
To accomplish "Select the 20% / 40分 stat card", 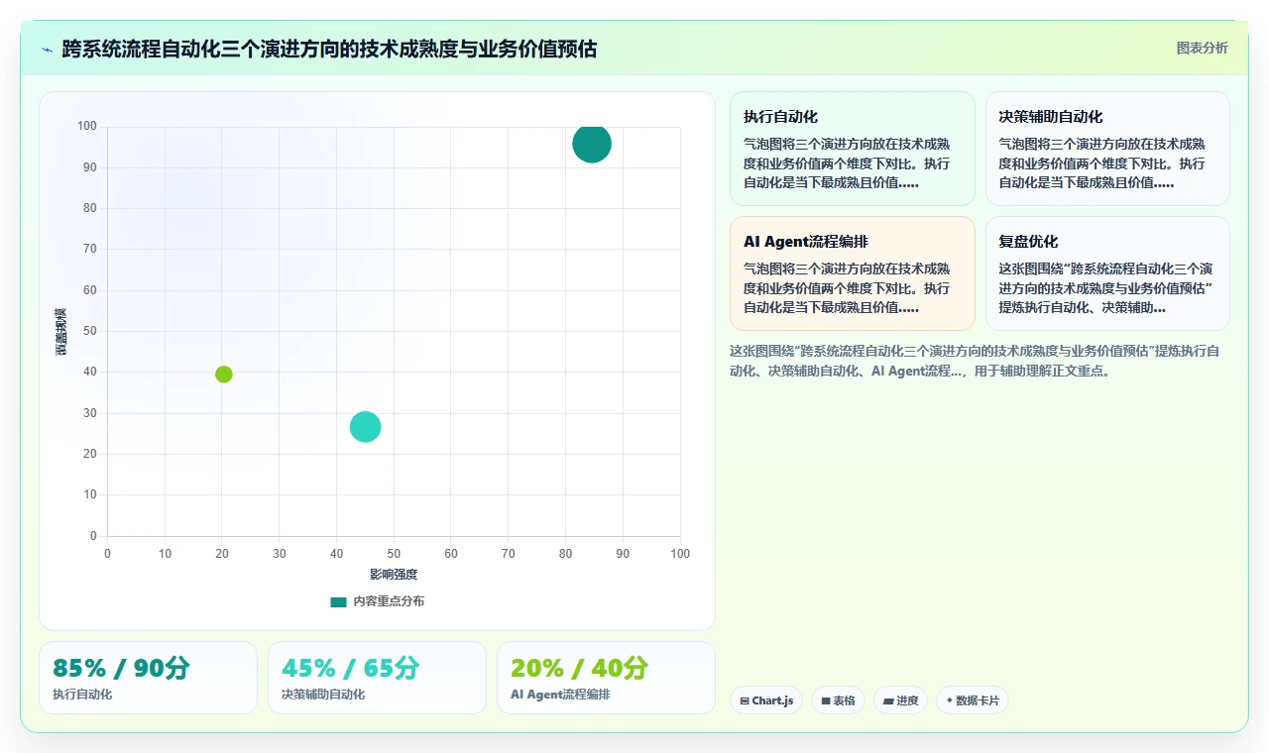I will 606,678.
